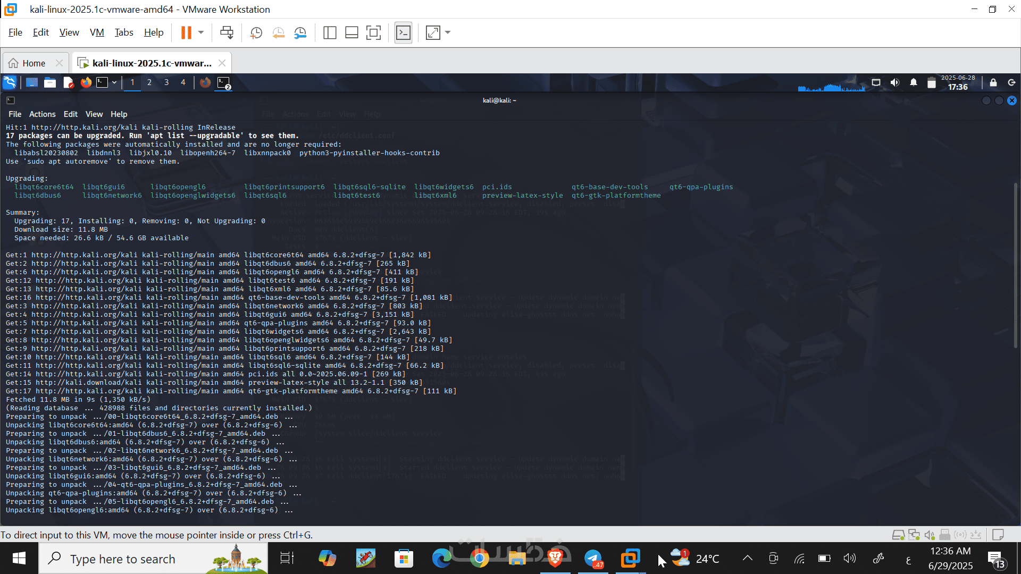The image size is (1021, 574).
Task: Open the terminal Actions menu
Action: pyautogui.click(x=42, y=114)
